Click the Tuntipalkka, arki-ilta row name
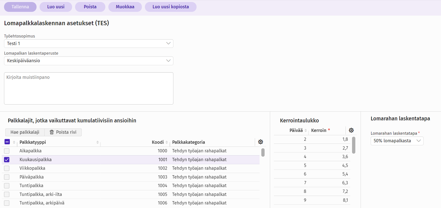The image size is (441, 208). pos(41,194)
